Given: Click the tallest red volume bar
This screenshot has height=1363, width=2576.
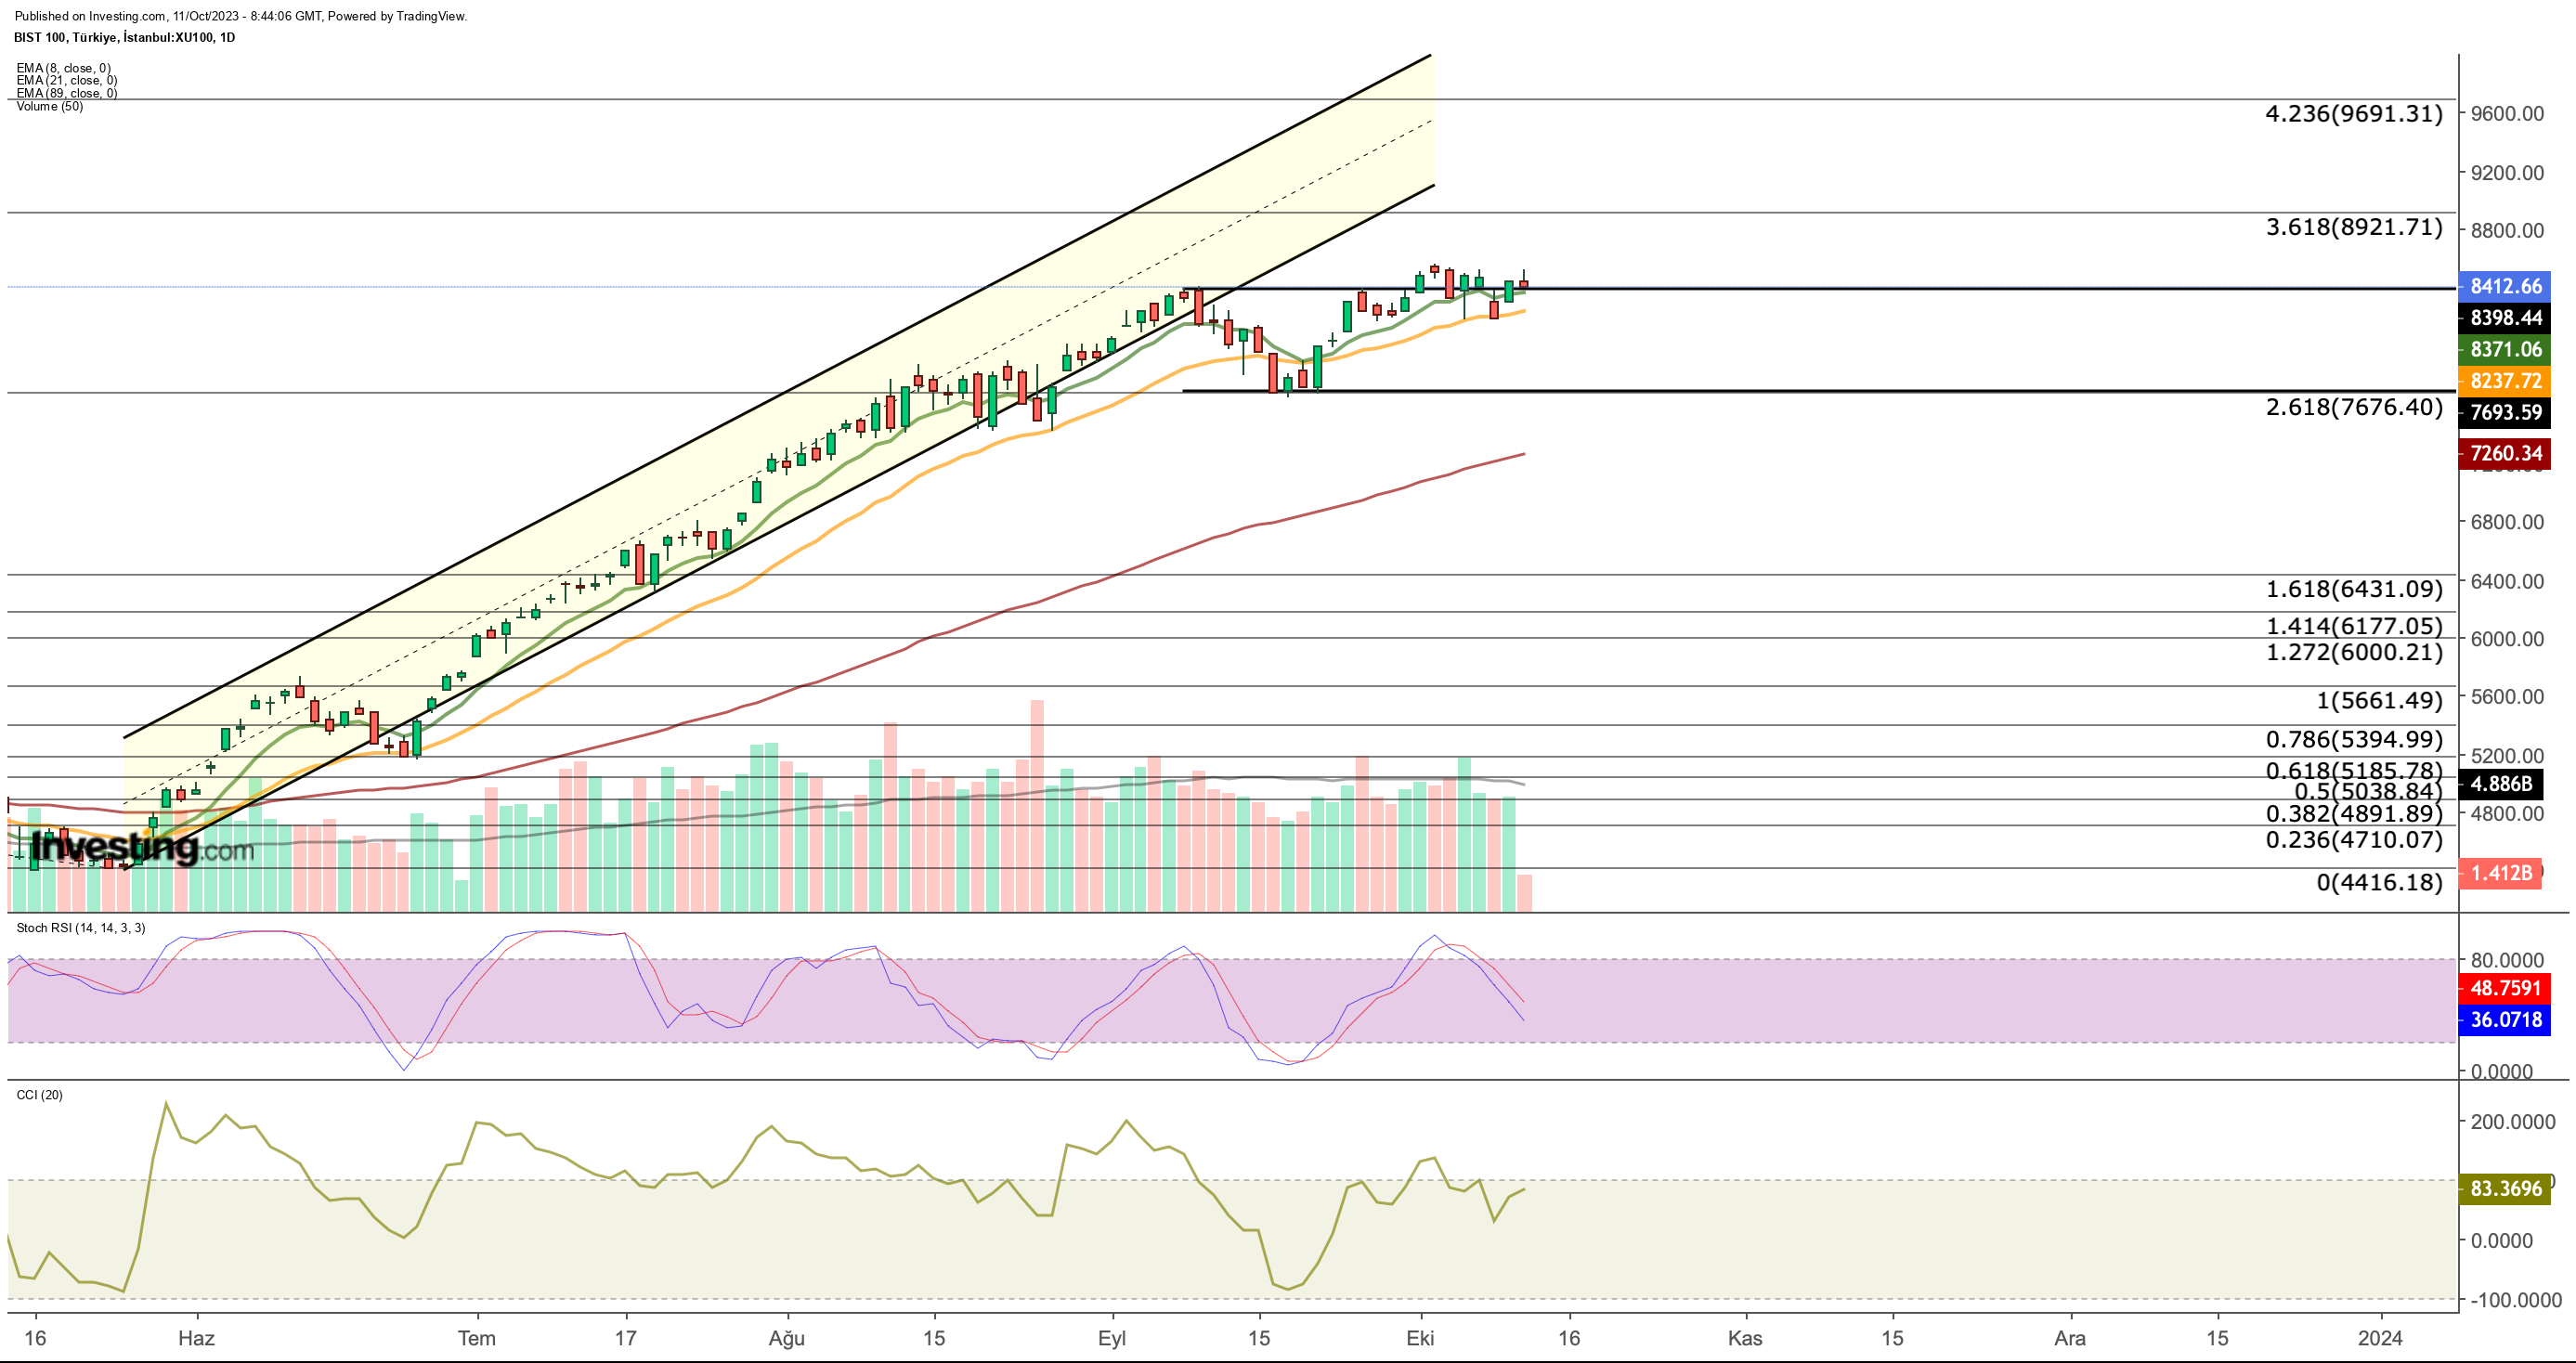Looking at the screenshot, I should coord(1037,806).
